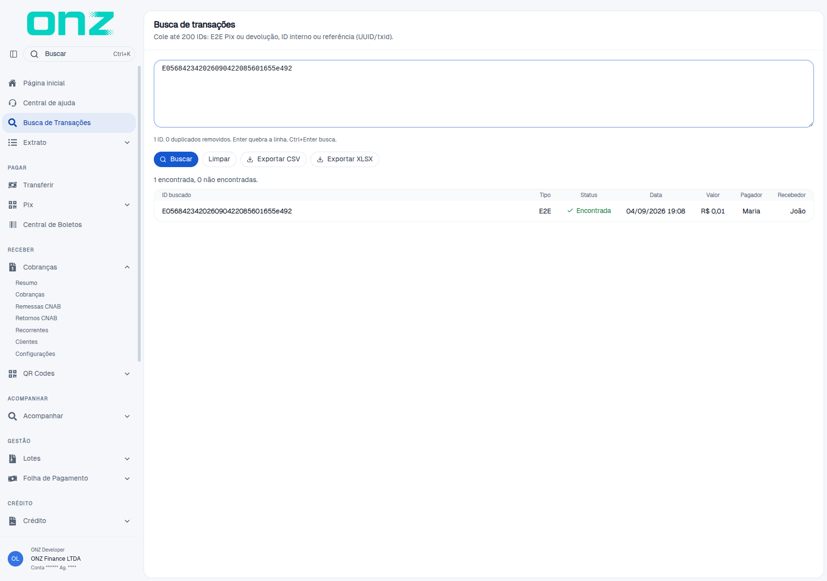Expand the Folha de Pagamento chevron
Screen dimensions: 827x581
(127, 479)
